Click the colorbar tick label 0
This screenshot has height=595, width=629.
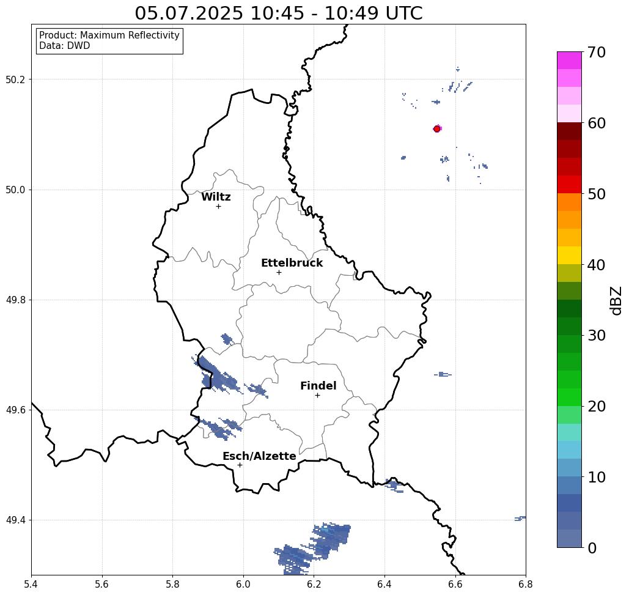click(592, 548)
